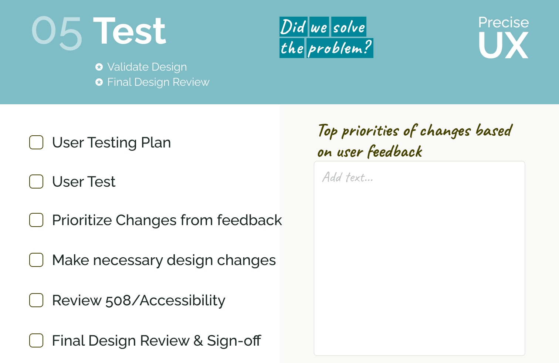This screenshot has width=559, height=363.
Task: Click the large 05 step number
Action: 57,33
